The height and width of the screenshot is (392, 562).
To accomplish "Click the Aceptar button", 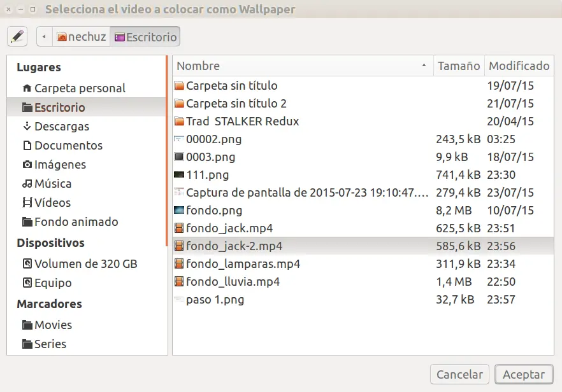I will (x=524, y=374).
